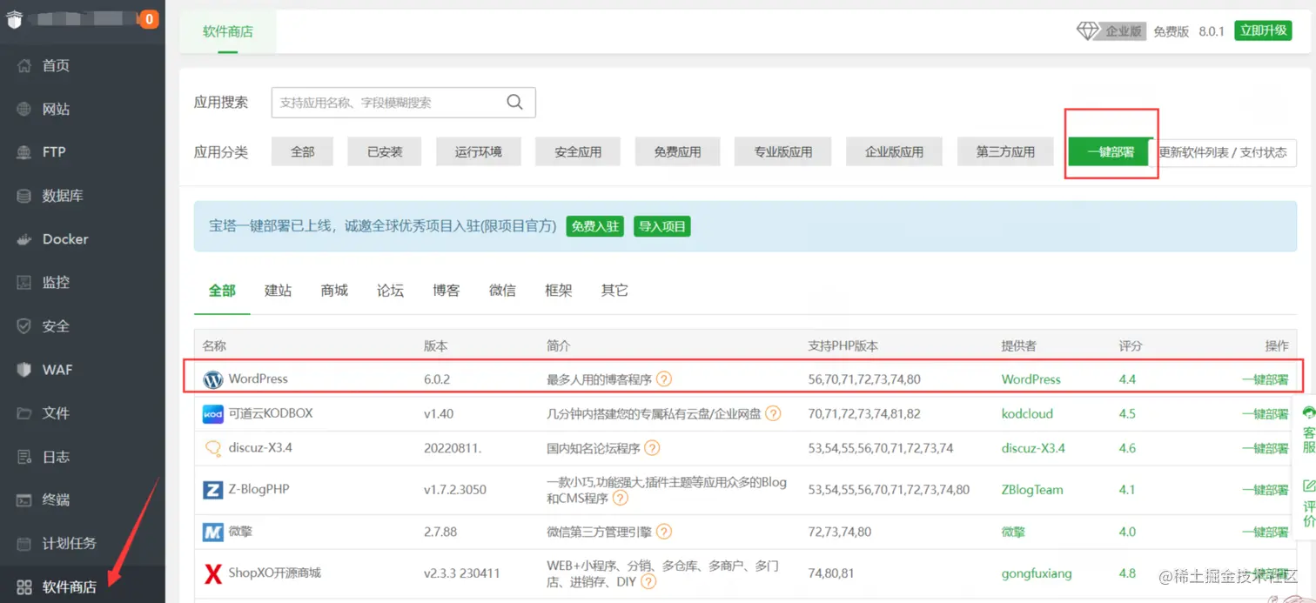Click the 微擎 logo icon
Image resolution: width=1316 pixels, height=603 pixels.
(x=212, y=532)
